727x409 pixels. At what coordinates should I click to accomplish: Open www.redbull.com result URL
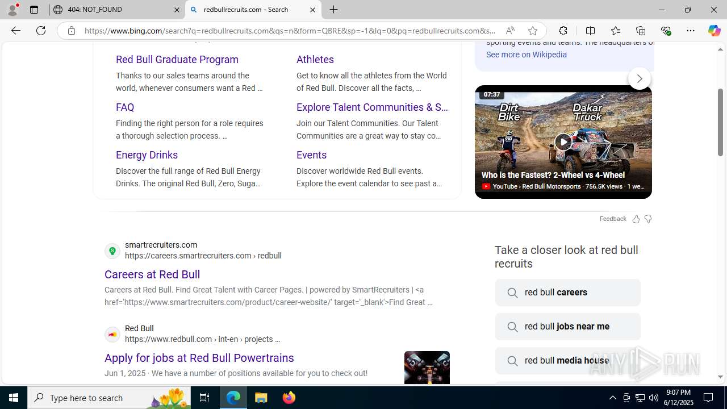pos(202,339)
